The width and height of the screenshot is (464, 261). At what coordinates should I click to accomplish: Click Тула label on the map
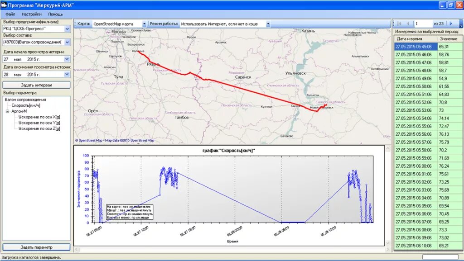point(118,77)
